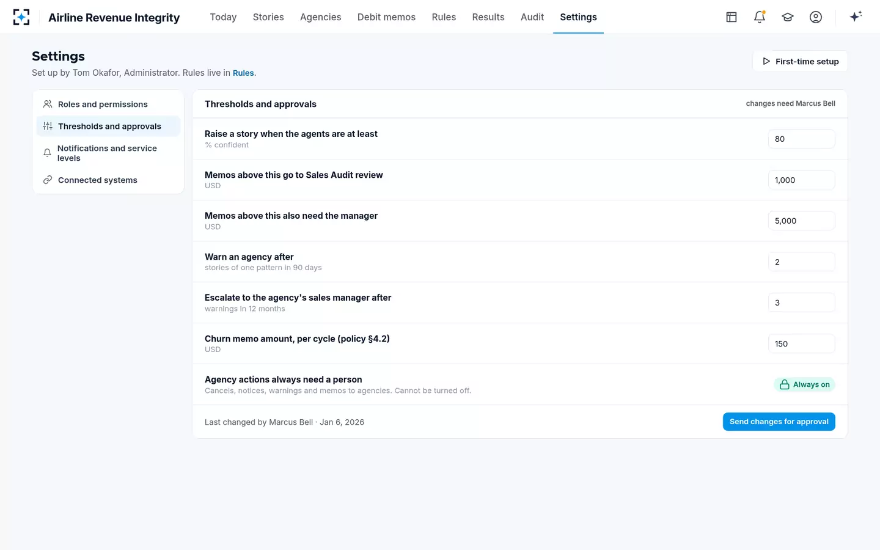The height and width of the screenshot is (550, 880).
Task: Click Send changes for approval
Action: click(779, 422)
